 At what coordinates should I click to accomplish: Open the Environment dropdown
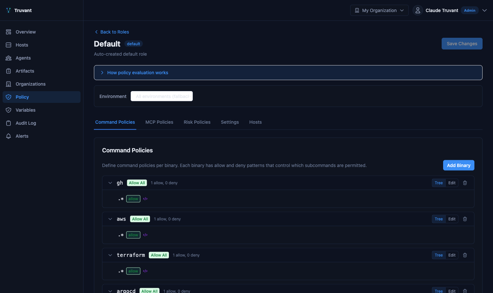[x=162, y=96]
